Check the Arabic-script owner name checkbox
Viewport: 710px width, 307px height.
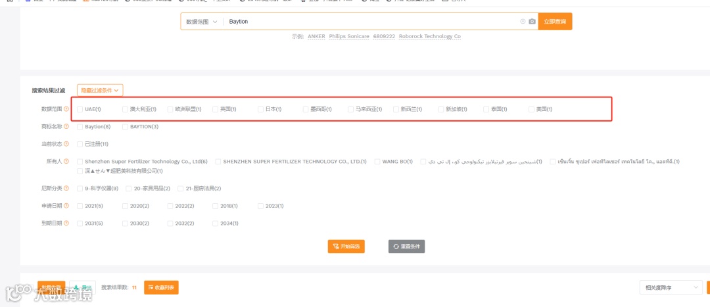pos(423,161)
